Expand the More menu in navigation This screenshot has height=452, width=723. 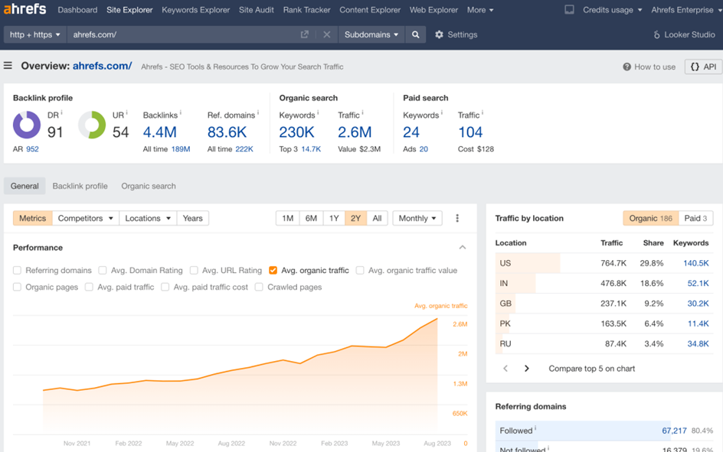point(480,10)
